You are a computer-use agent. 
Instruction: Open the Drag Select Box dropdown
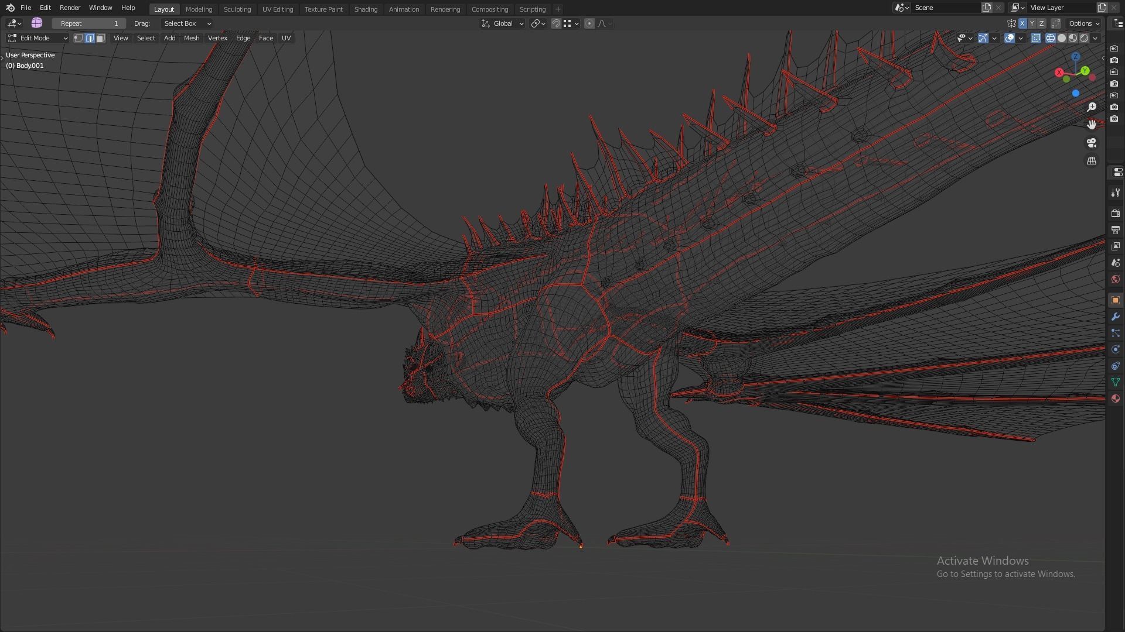click(x=186, y=23)
